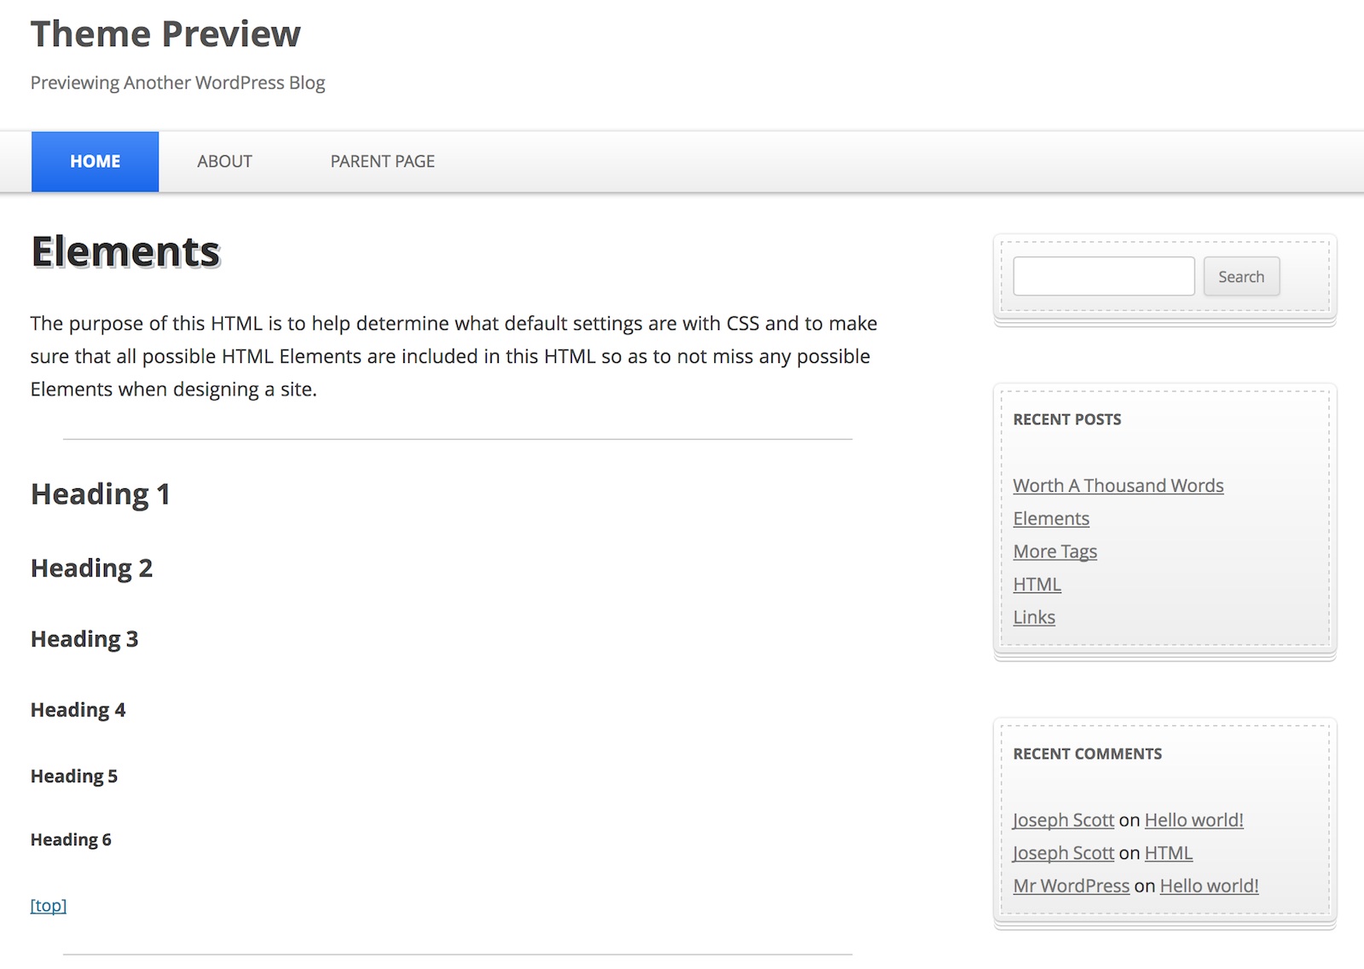View the Mr WordPress commenter link
Viewport: 1364px width, 969px height.
point(1071,886)
